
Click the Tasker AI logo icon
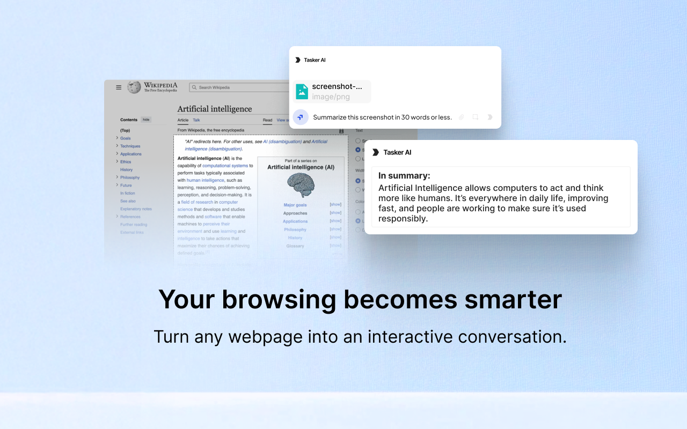point(297,60)
